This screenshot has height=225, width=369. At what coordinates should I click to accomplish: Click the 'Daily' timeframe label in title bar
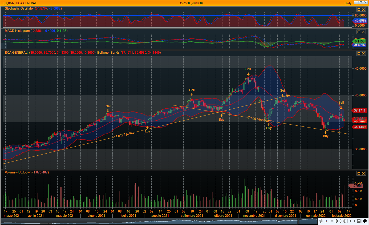[348, 3]
